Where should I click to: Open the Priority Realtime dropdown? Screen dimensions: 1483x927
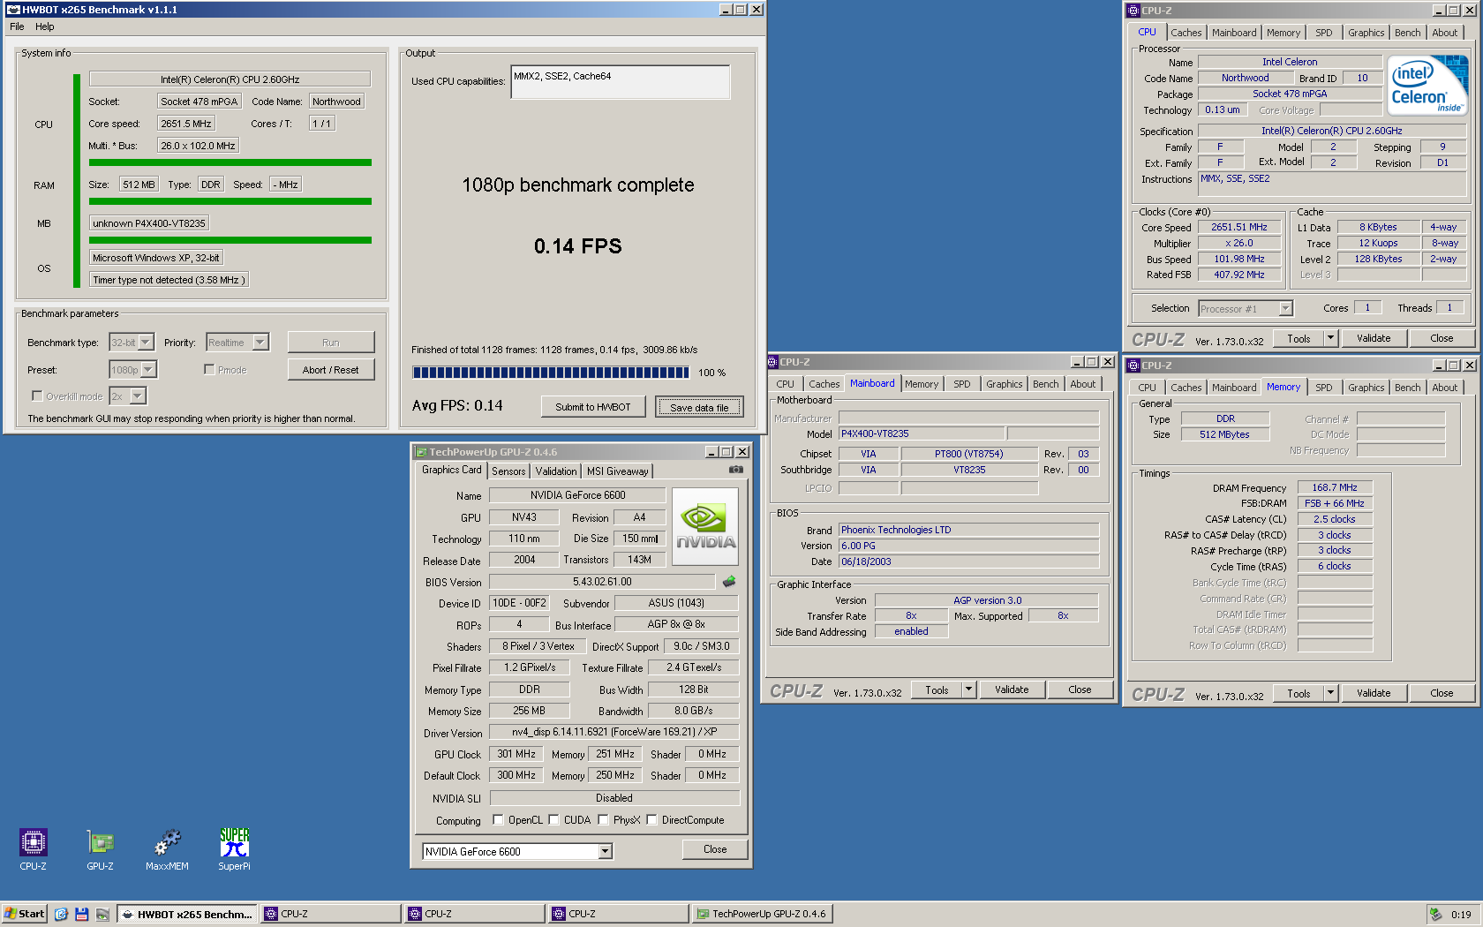pyautogui.click(x=260, y=342)
